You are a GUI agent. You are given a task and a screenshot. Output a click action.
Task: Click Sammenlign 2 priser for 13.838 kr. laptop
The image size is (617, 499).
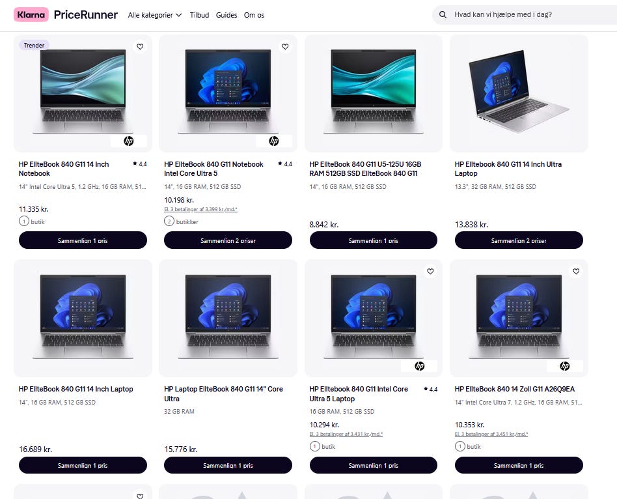click(519, 240)
